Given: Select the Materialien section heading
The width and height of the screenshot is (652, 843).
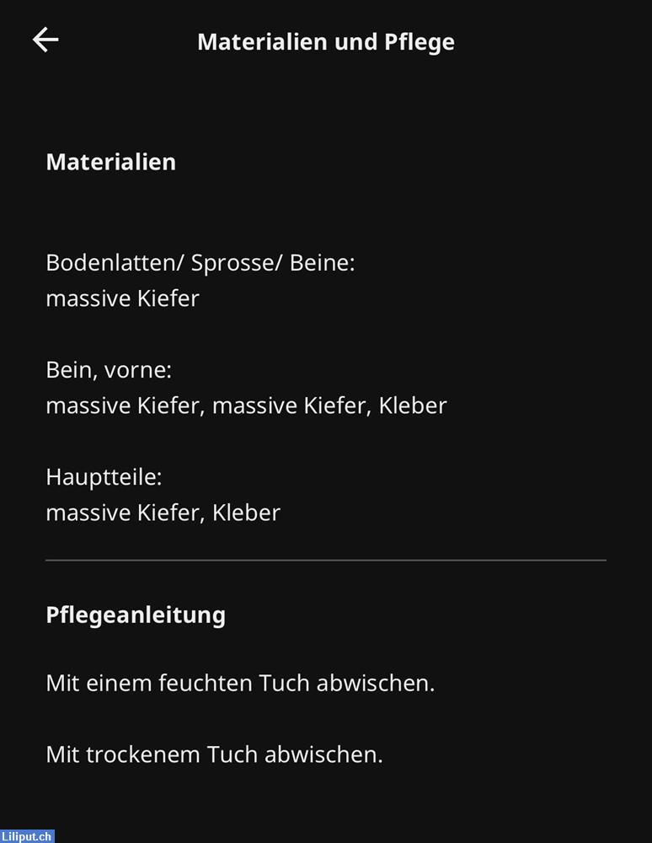Looking at the screenshot, I should 110,162.
